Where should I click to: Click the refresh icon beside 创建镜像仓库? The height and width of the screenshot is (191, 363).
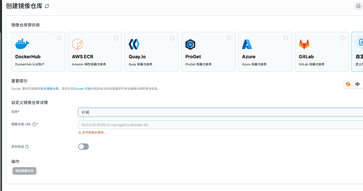coord(47,6)
